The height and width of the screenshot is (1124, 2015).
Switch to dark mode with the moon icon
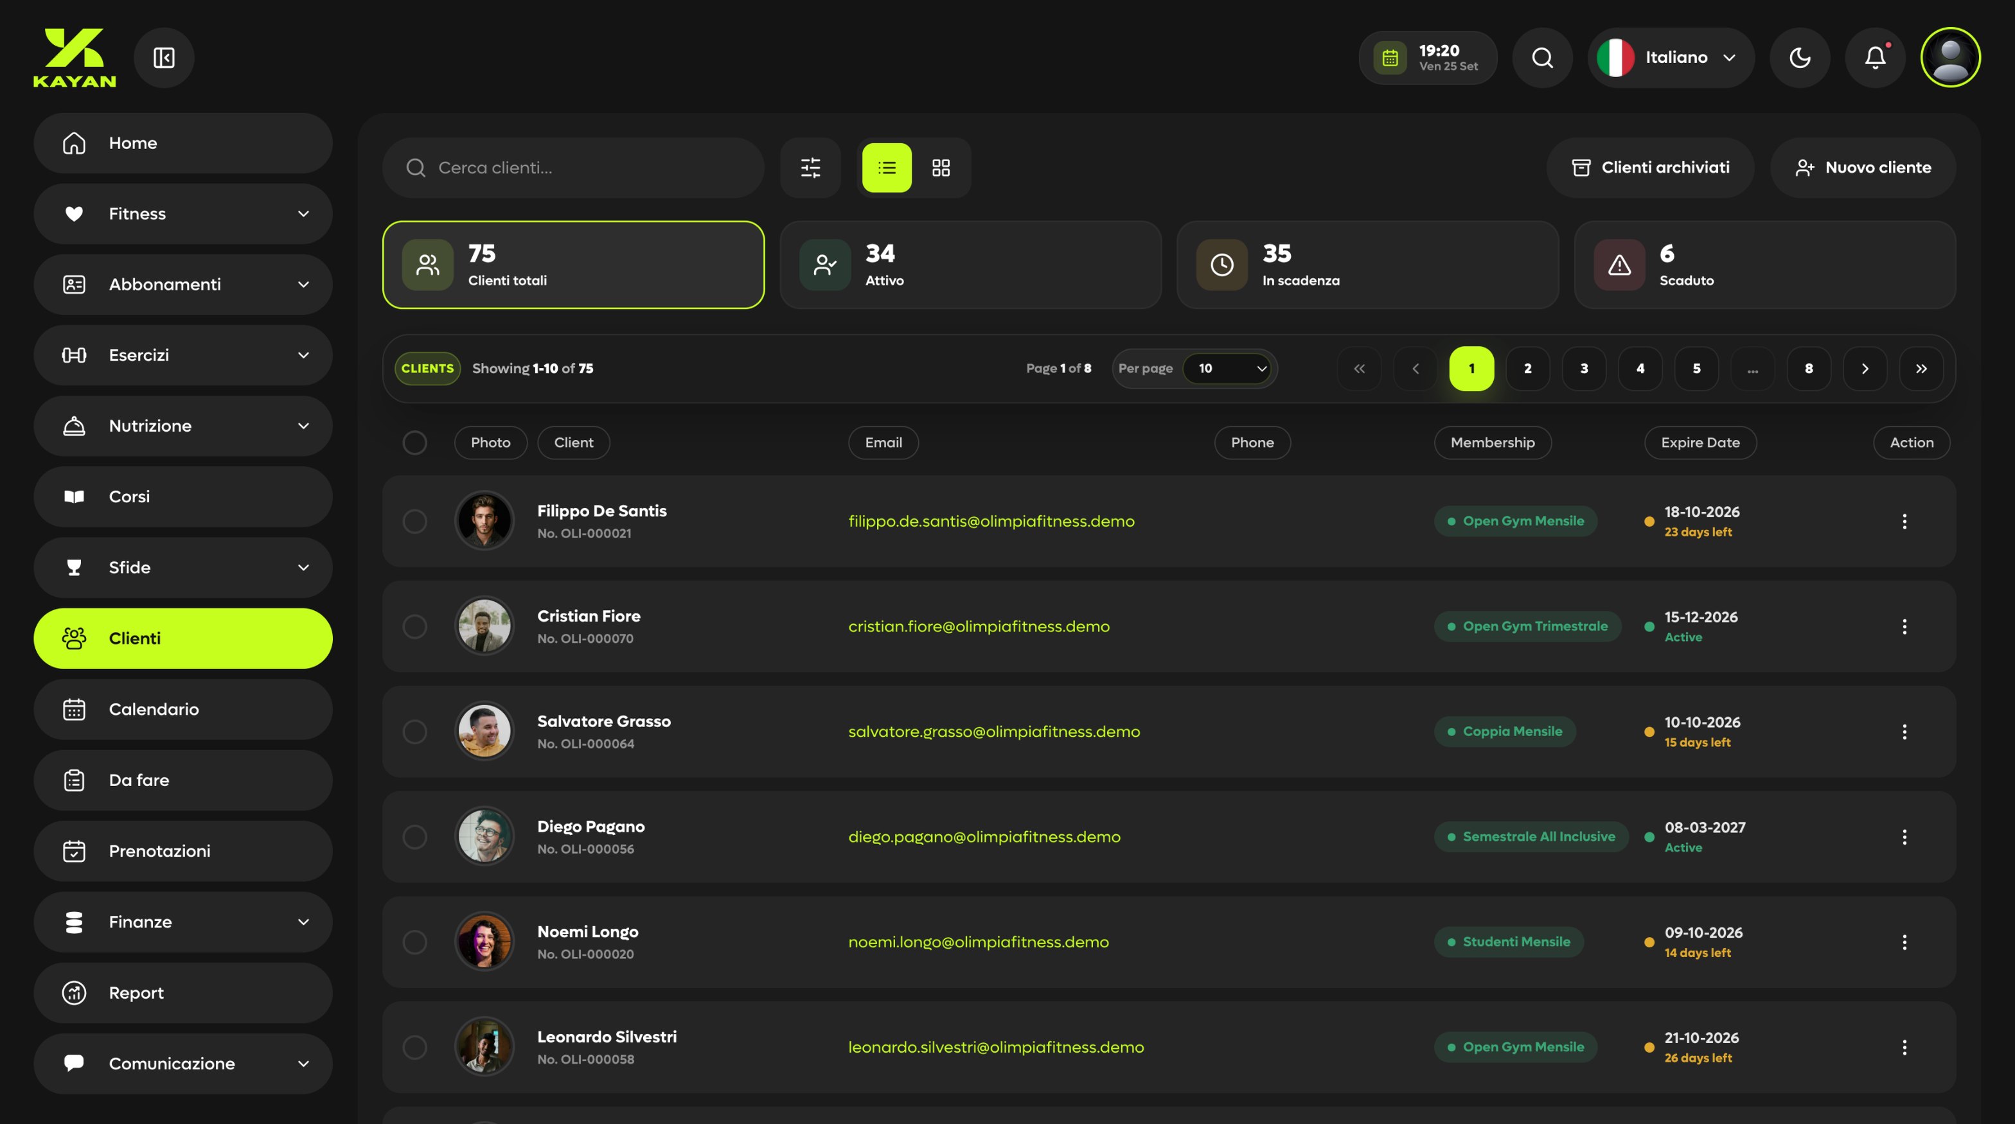pos(1800,57)
